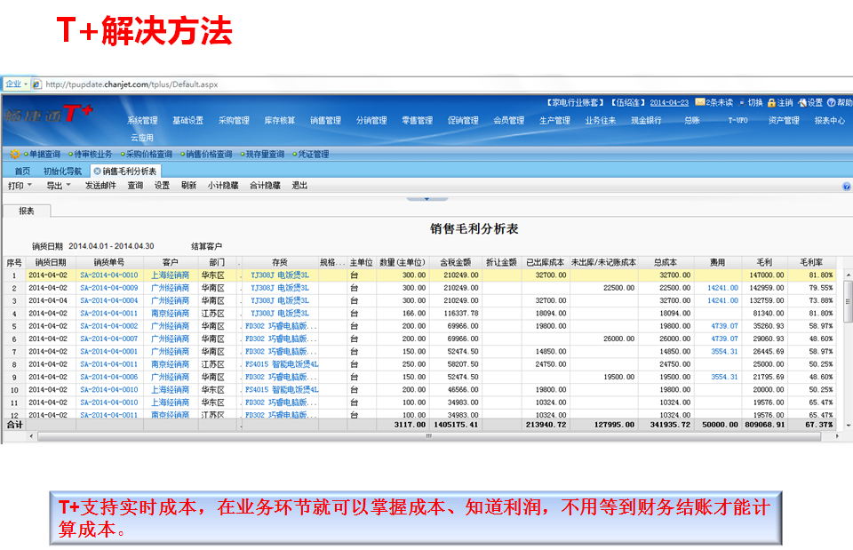Open the 设置 icon in the top header
Viewport: 853px width, 550px height.
pos(802,103)
